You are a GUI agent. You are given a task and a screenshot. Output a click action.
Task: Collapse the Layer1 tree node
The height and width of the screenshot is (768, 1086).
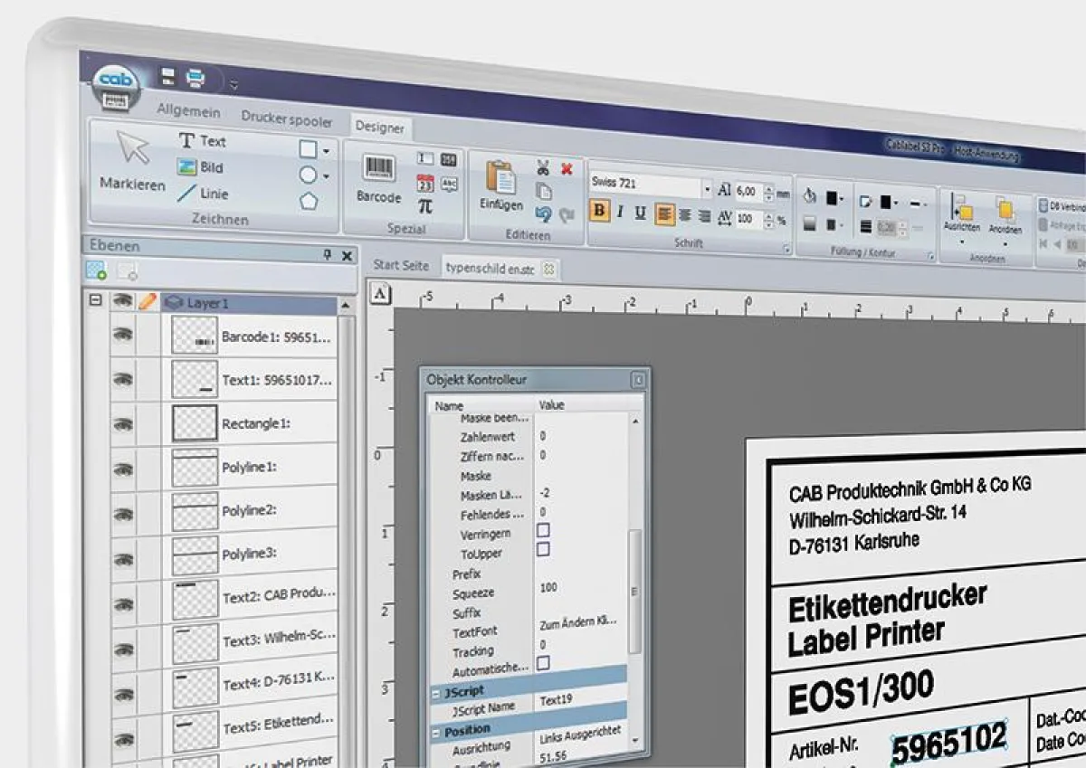(95, 301)
